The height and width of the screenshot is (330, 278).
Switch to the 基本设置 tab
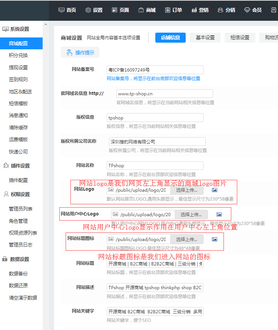(205, 37)
